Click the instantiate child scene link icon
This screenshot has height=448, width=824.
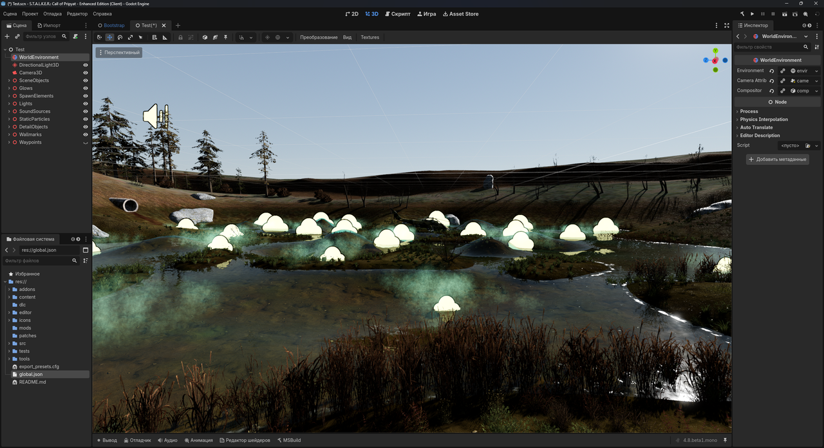tap(17, 37)
